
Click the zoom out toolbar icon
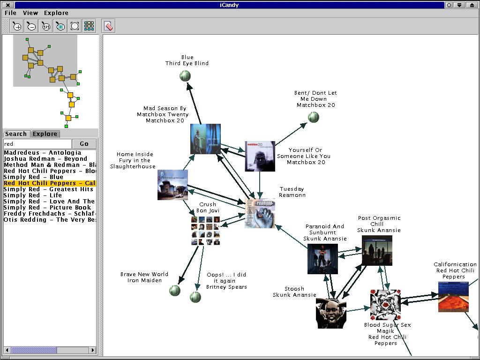pos(31,26)
